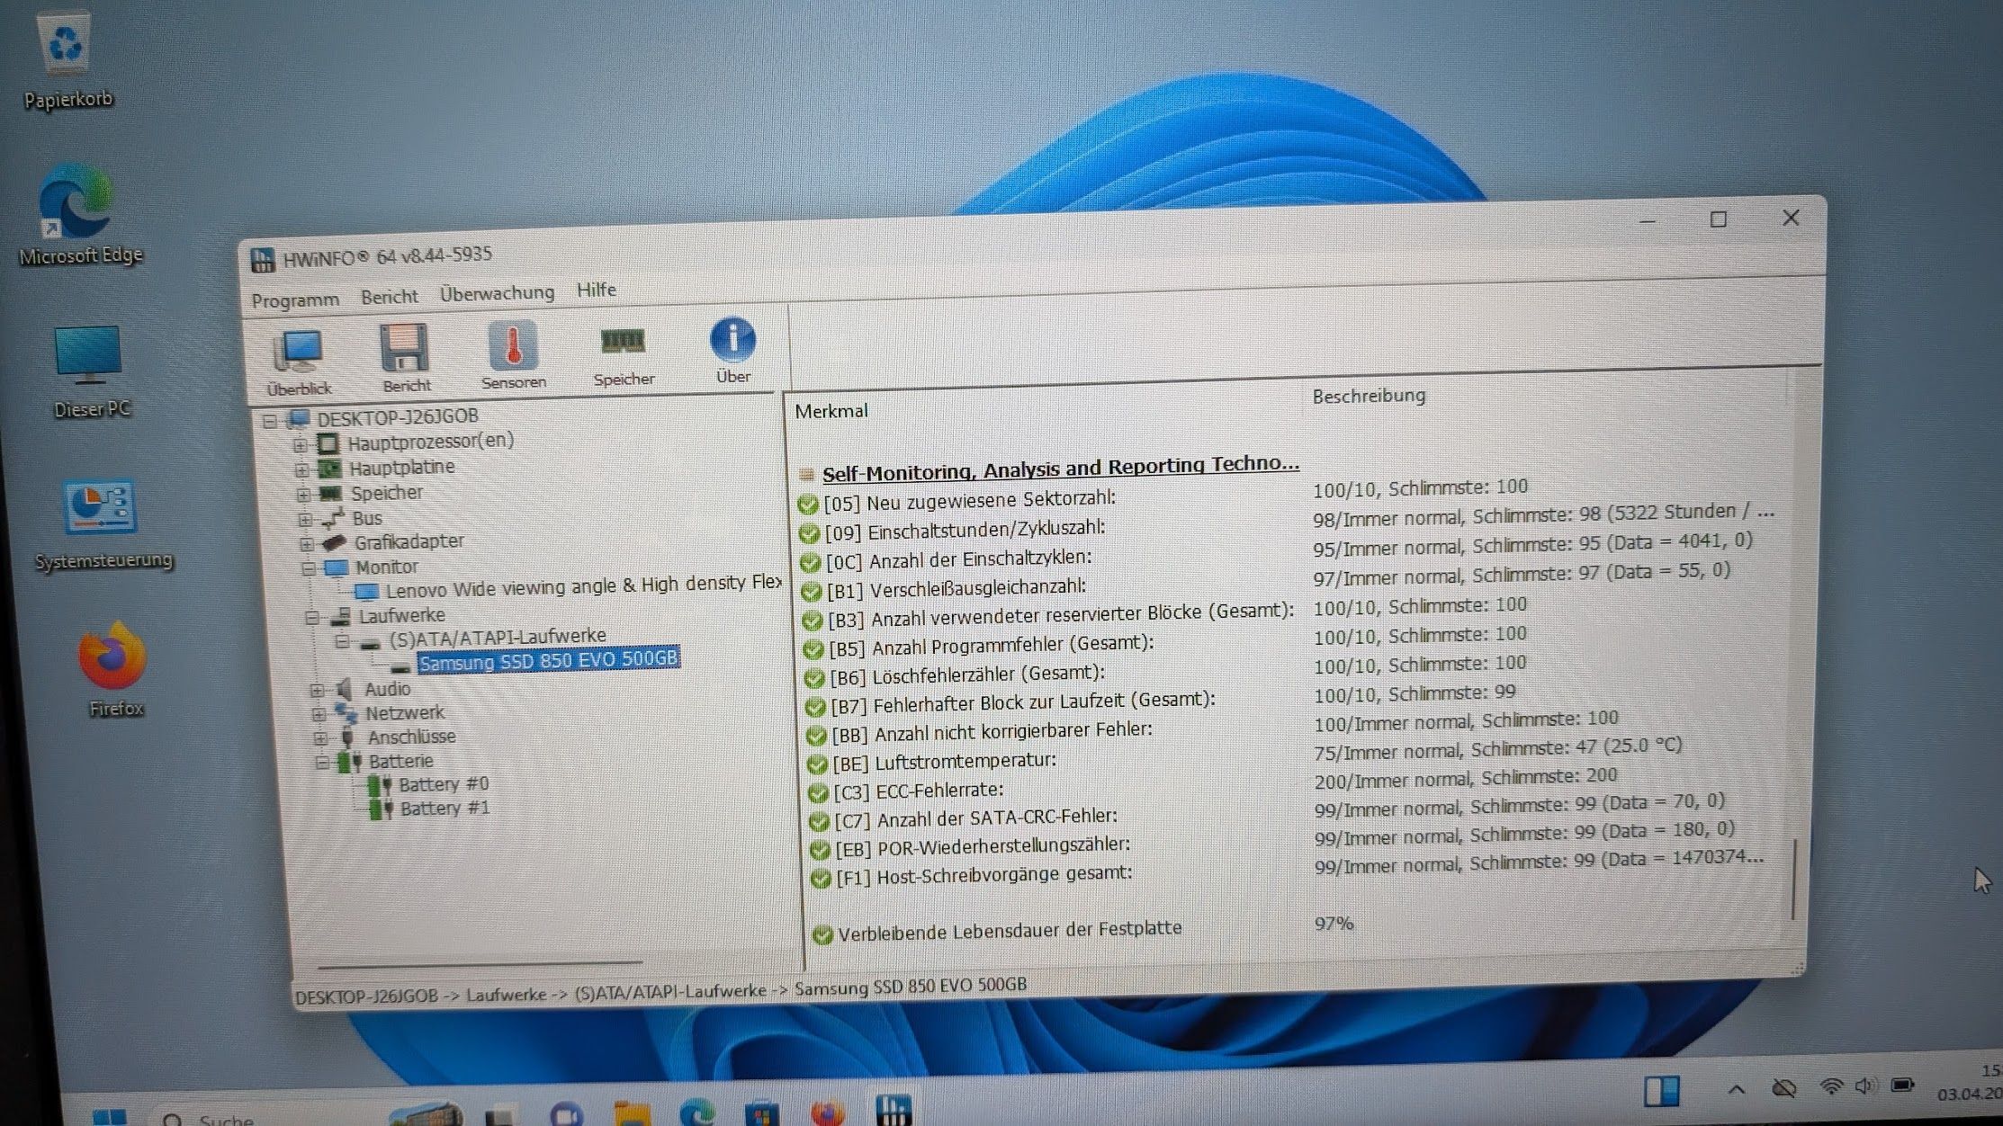Select the Speicher item in the tree
2003x1126 pixels.
[x=386, y=493]
